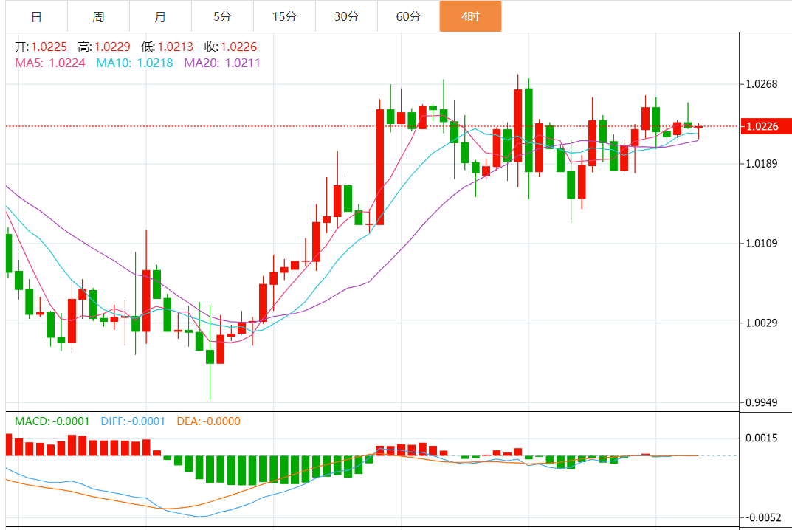Click the 1.0109 price axis label
792x530 pixels.
[762, 244]
